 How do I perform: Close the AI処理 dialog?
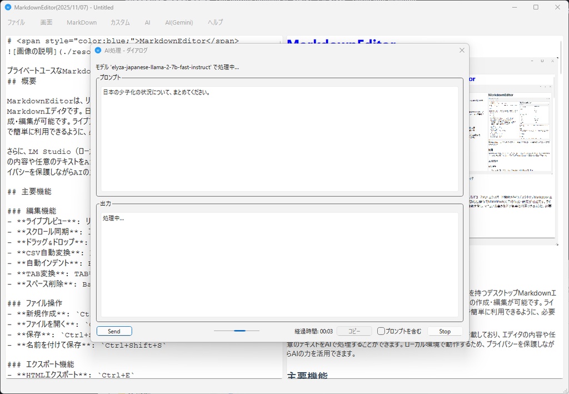[x=462, y=51]
